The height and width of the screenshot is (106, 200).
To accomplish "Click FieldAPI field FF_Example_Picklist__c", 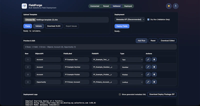I will pyautogui.click(x=104, y=74).
